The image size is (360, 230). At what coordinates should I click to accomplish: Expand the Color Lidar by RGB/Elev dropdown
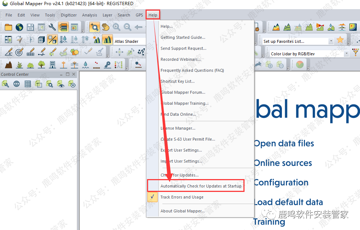(x=346, y=54)
